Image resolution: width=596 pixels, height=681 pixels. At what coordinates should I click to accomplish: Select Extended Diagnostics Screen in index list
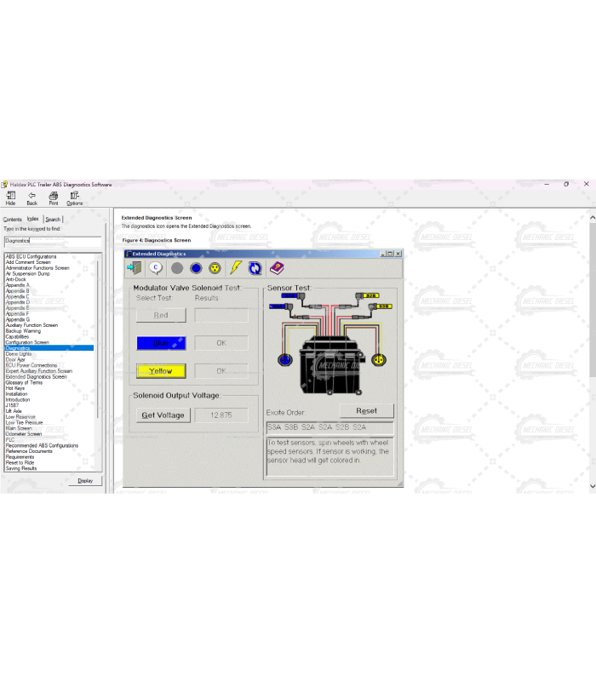click(x=36, y=376)
